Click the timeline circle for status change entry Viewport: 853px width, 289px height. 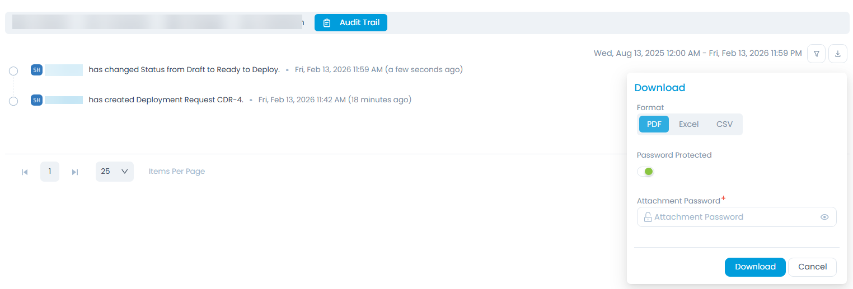point(13,71)
